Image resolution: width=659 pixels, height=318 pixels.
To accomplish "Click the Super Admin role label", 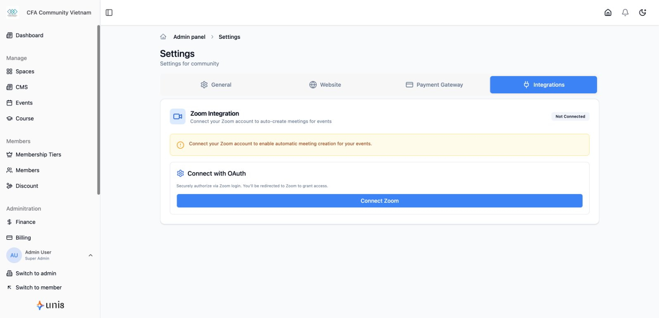I will (x=37, y=259).
